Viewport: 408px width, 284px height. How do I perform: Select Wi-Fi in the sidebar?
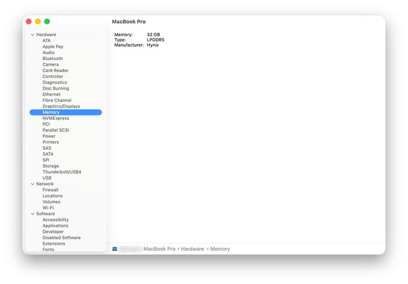click(x=48, y=208)
